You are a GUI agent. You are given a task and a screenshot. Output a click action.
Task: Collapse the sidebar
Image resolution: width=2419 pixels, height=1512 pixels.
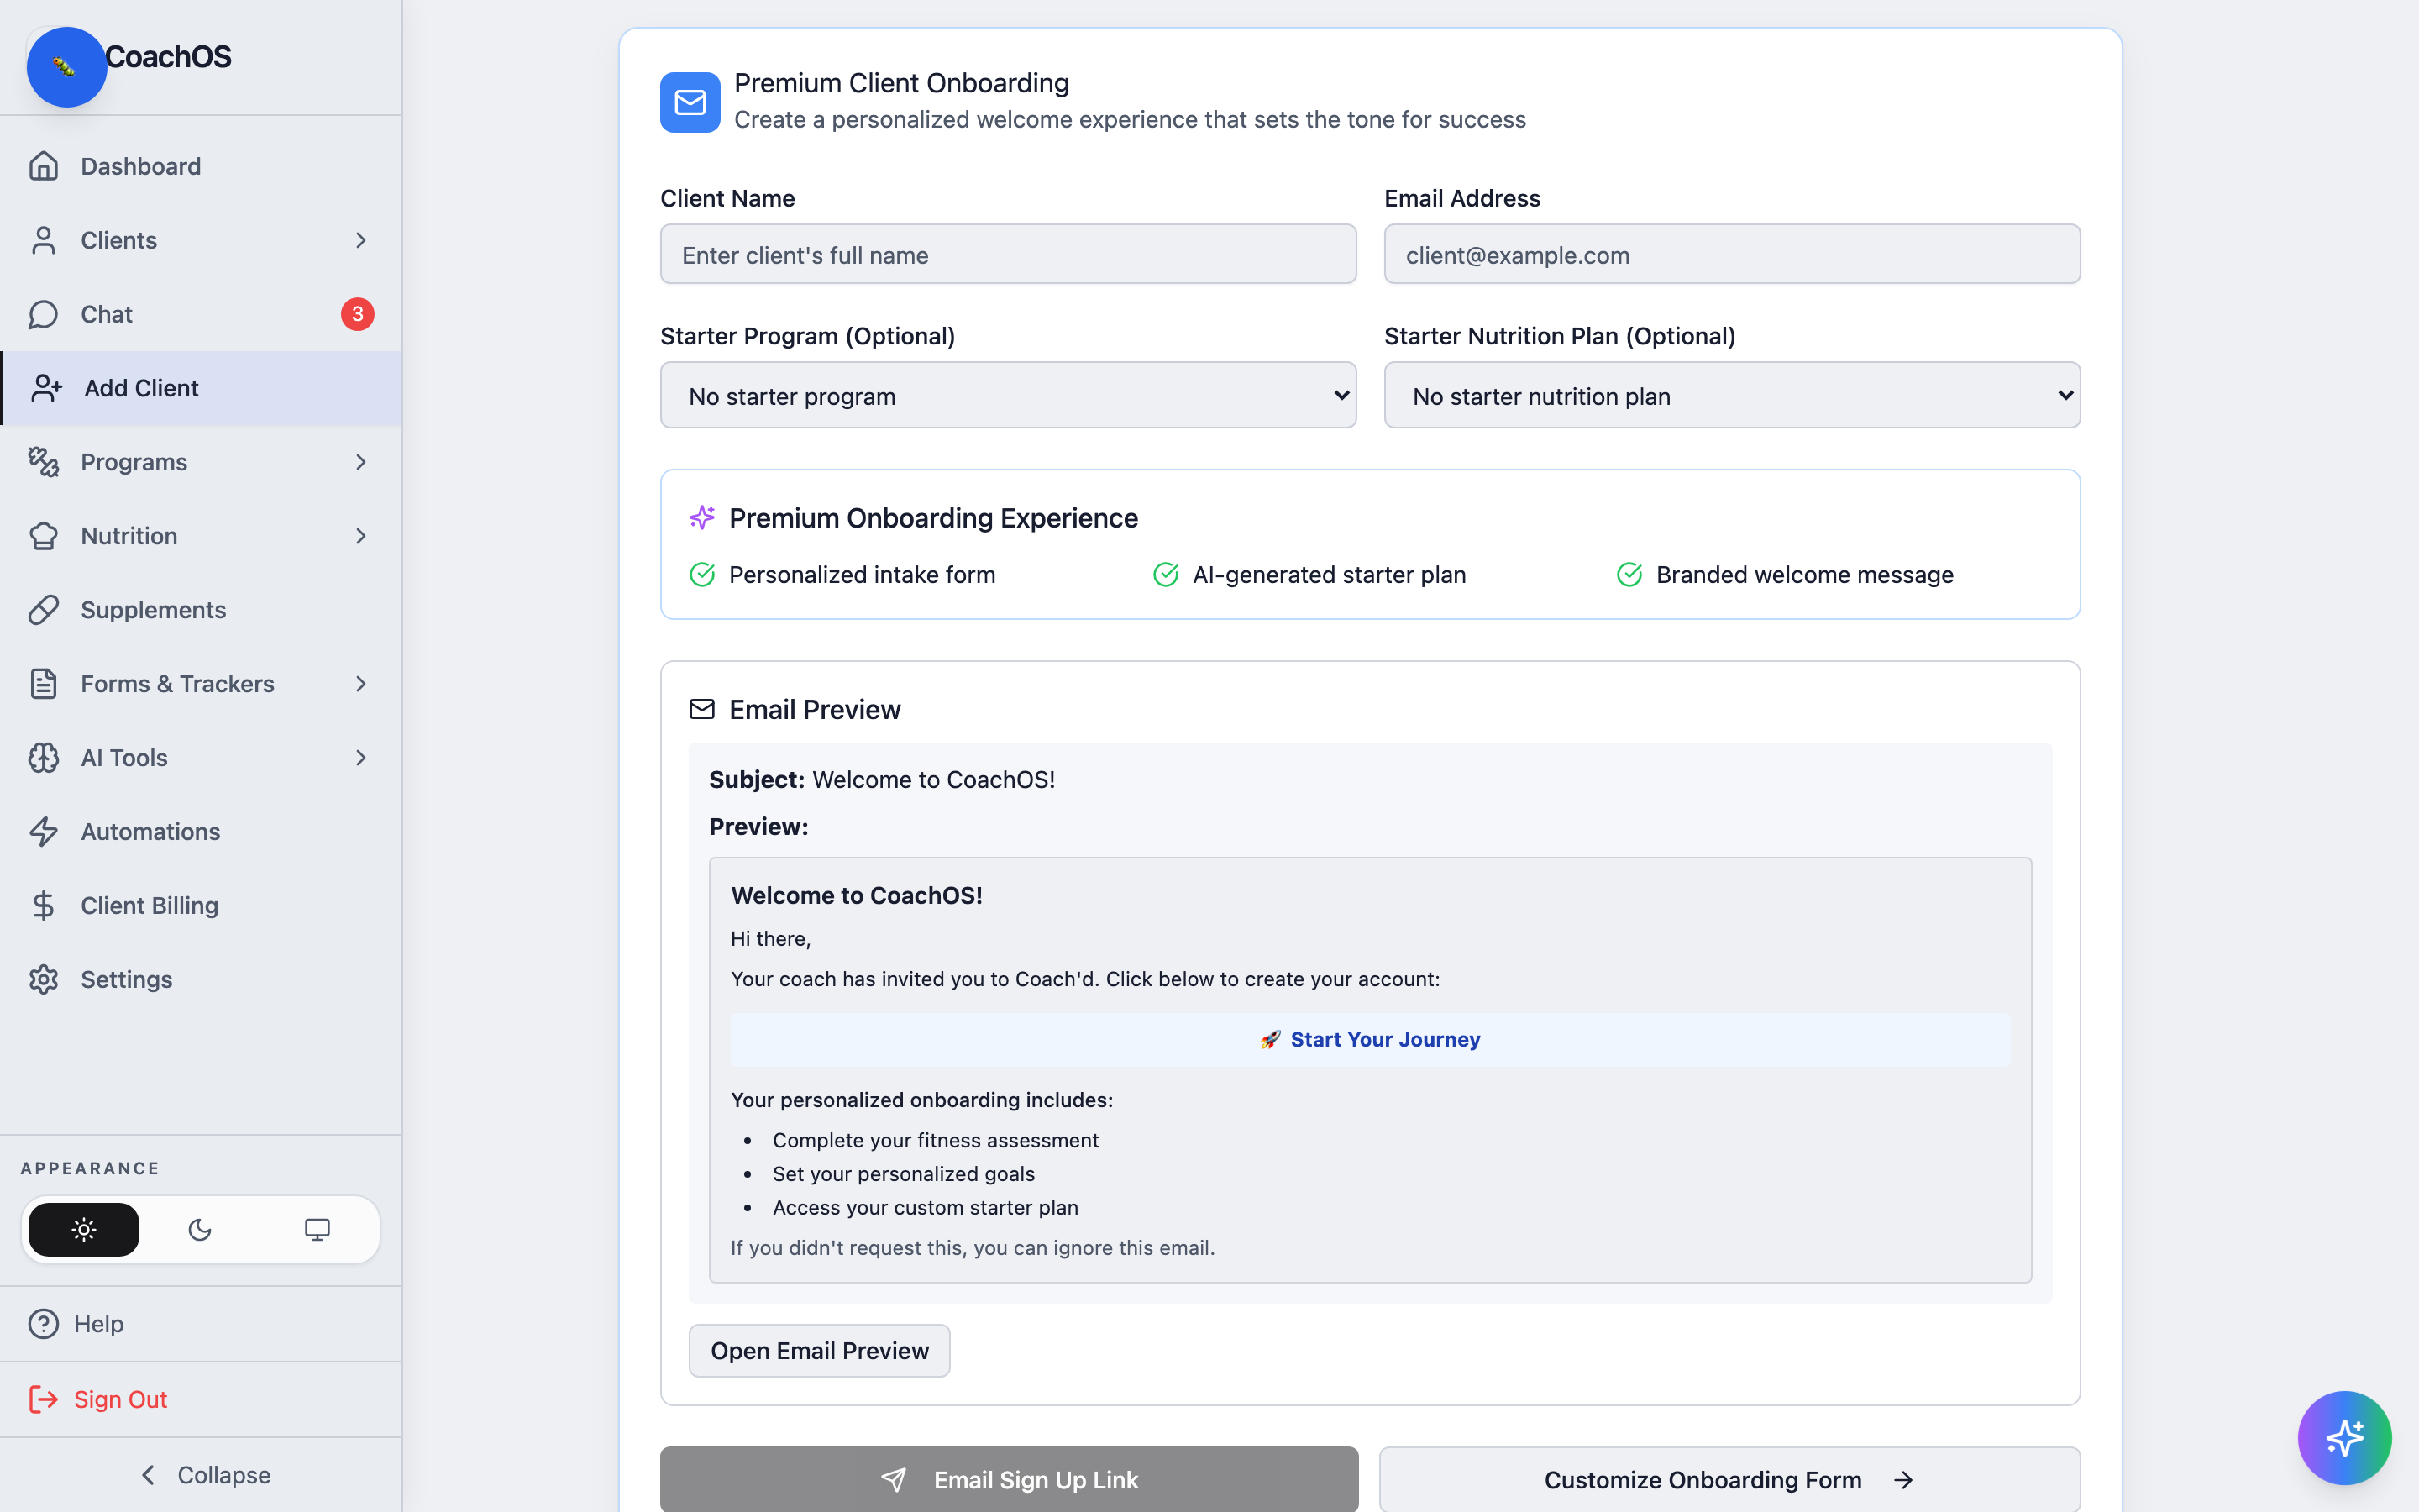(201, 1475)
